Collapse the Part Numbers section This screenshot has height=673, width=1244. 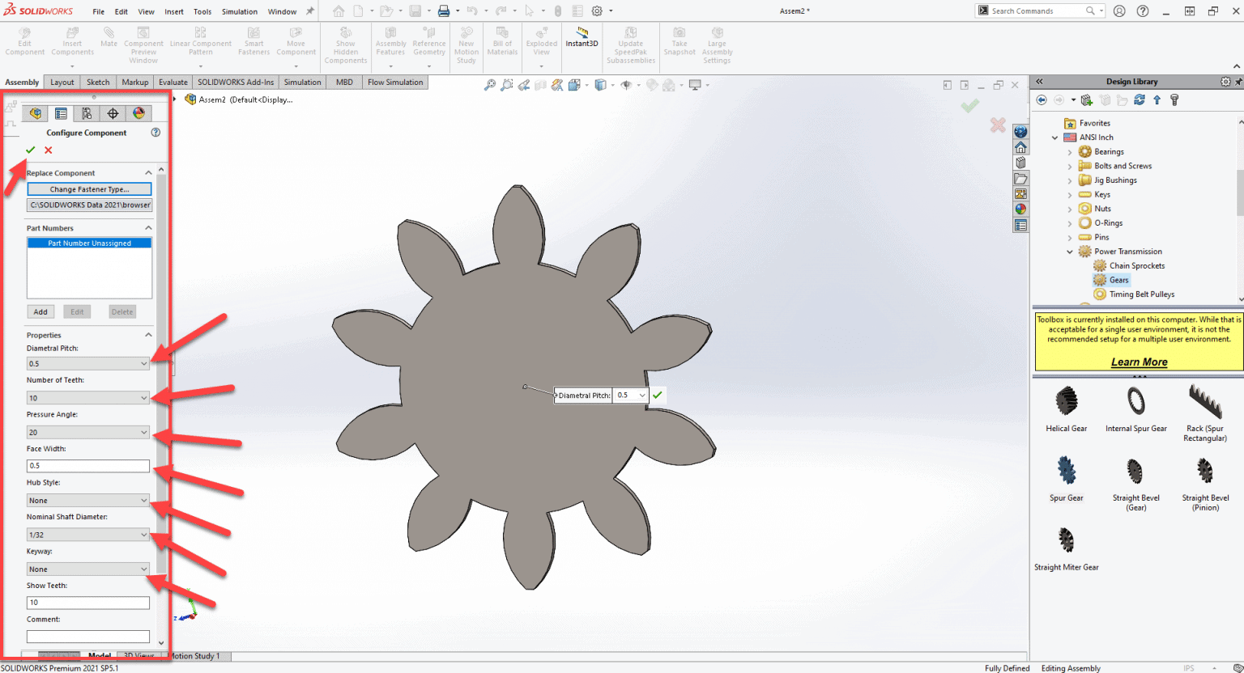pos(148,228)
